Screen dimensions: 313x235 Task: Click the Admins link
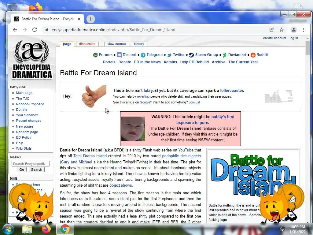[x=170, y=62]
